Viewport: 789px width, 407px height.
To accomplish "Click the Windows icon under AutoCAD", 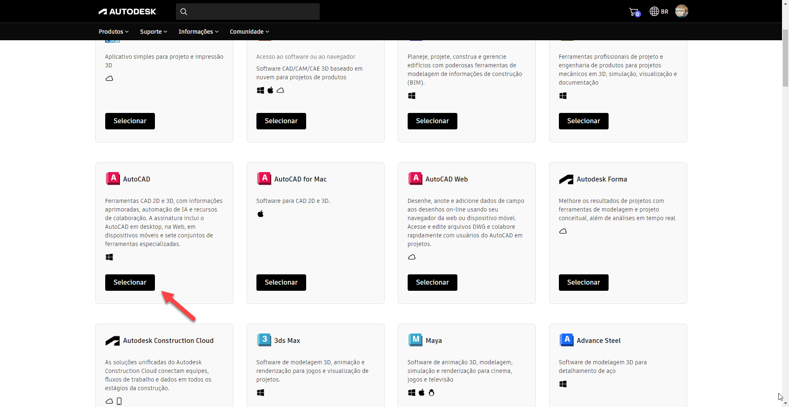I will (109, 257).
